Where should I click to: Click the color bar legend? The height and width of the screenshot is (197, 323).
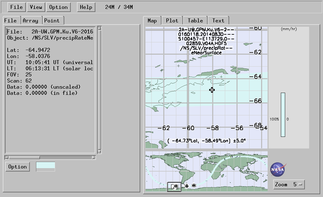pyautogui.click(x=283, y=115)
